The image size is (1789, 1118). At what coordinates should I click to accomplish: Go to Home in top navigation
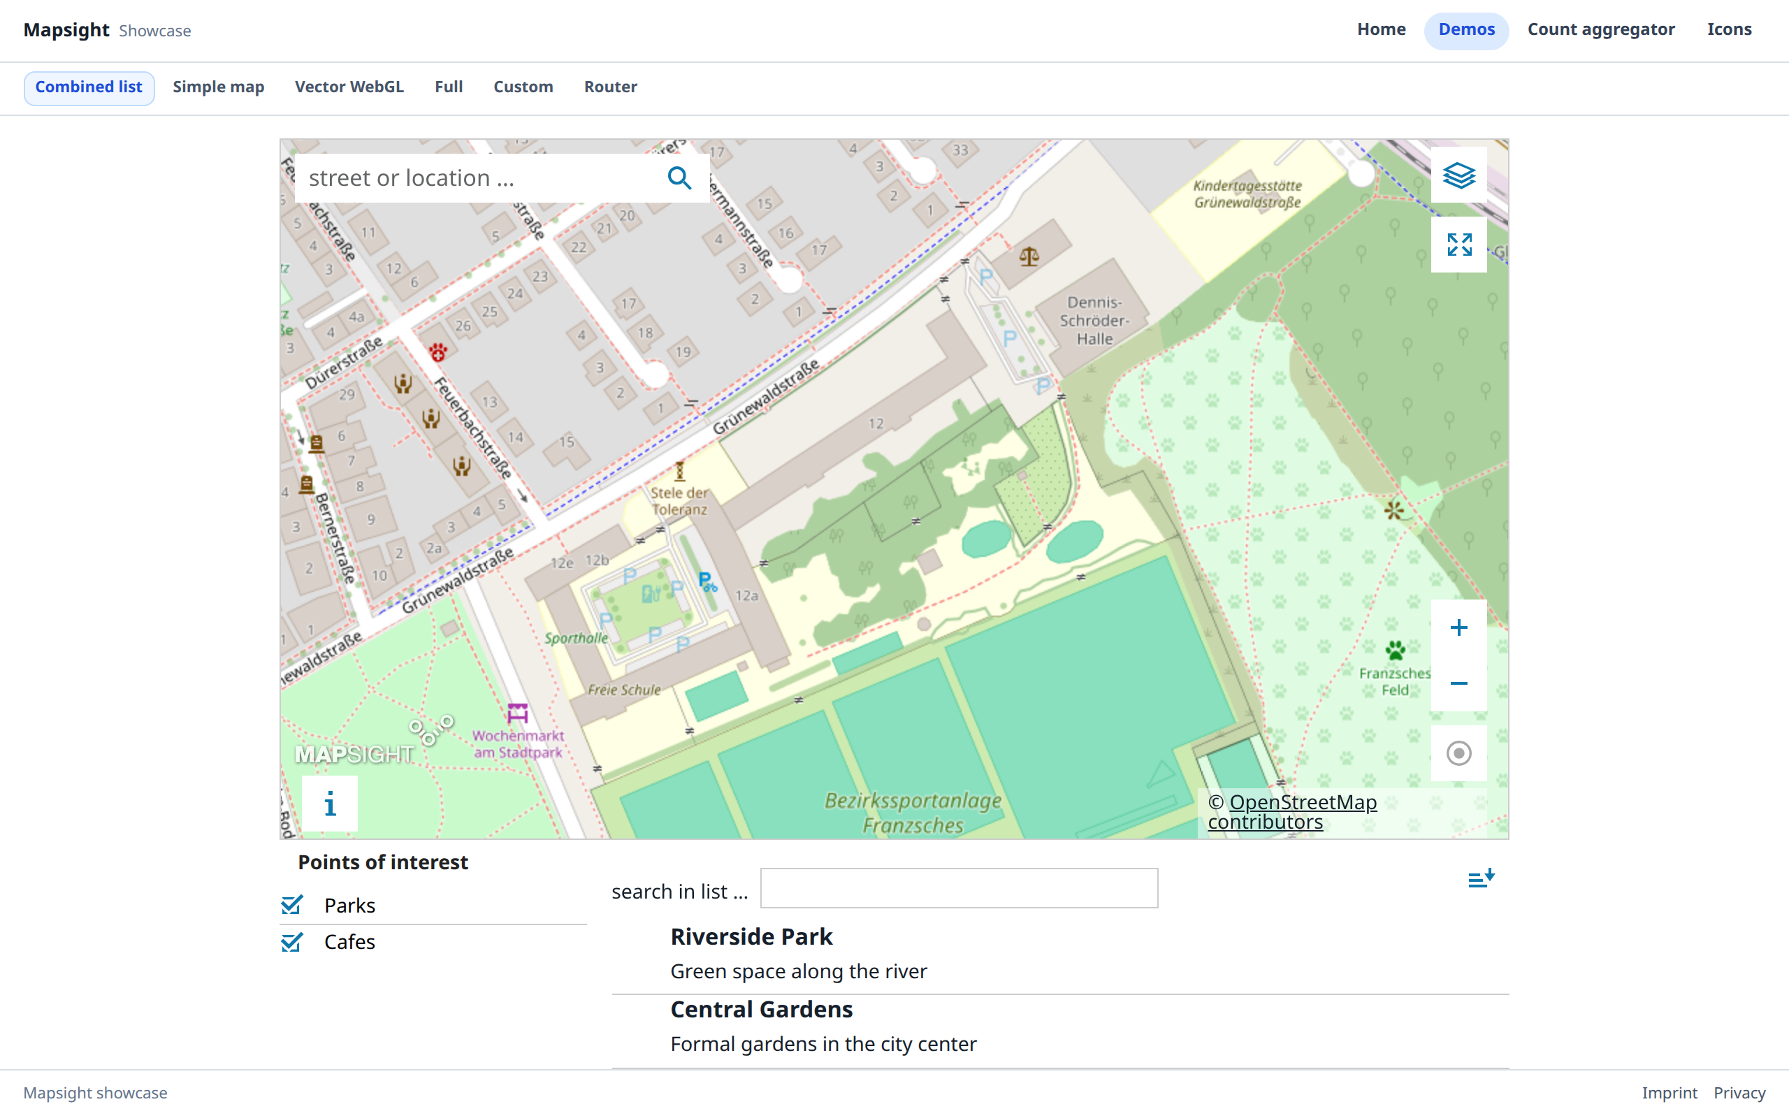click(x=1381, y=29)
